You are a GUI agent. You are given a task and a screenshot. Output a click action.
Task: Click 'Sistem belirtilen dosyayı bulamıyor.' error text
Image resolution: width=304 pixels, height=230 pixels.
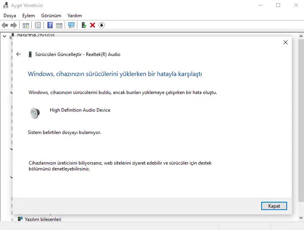pyautogui.click(x=65, y=132)
